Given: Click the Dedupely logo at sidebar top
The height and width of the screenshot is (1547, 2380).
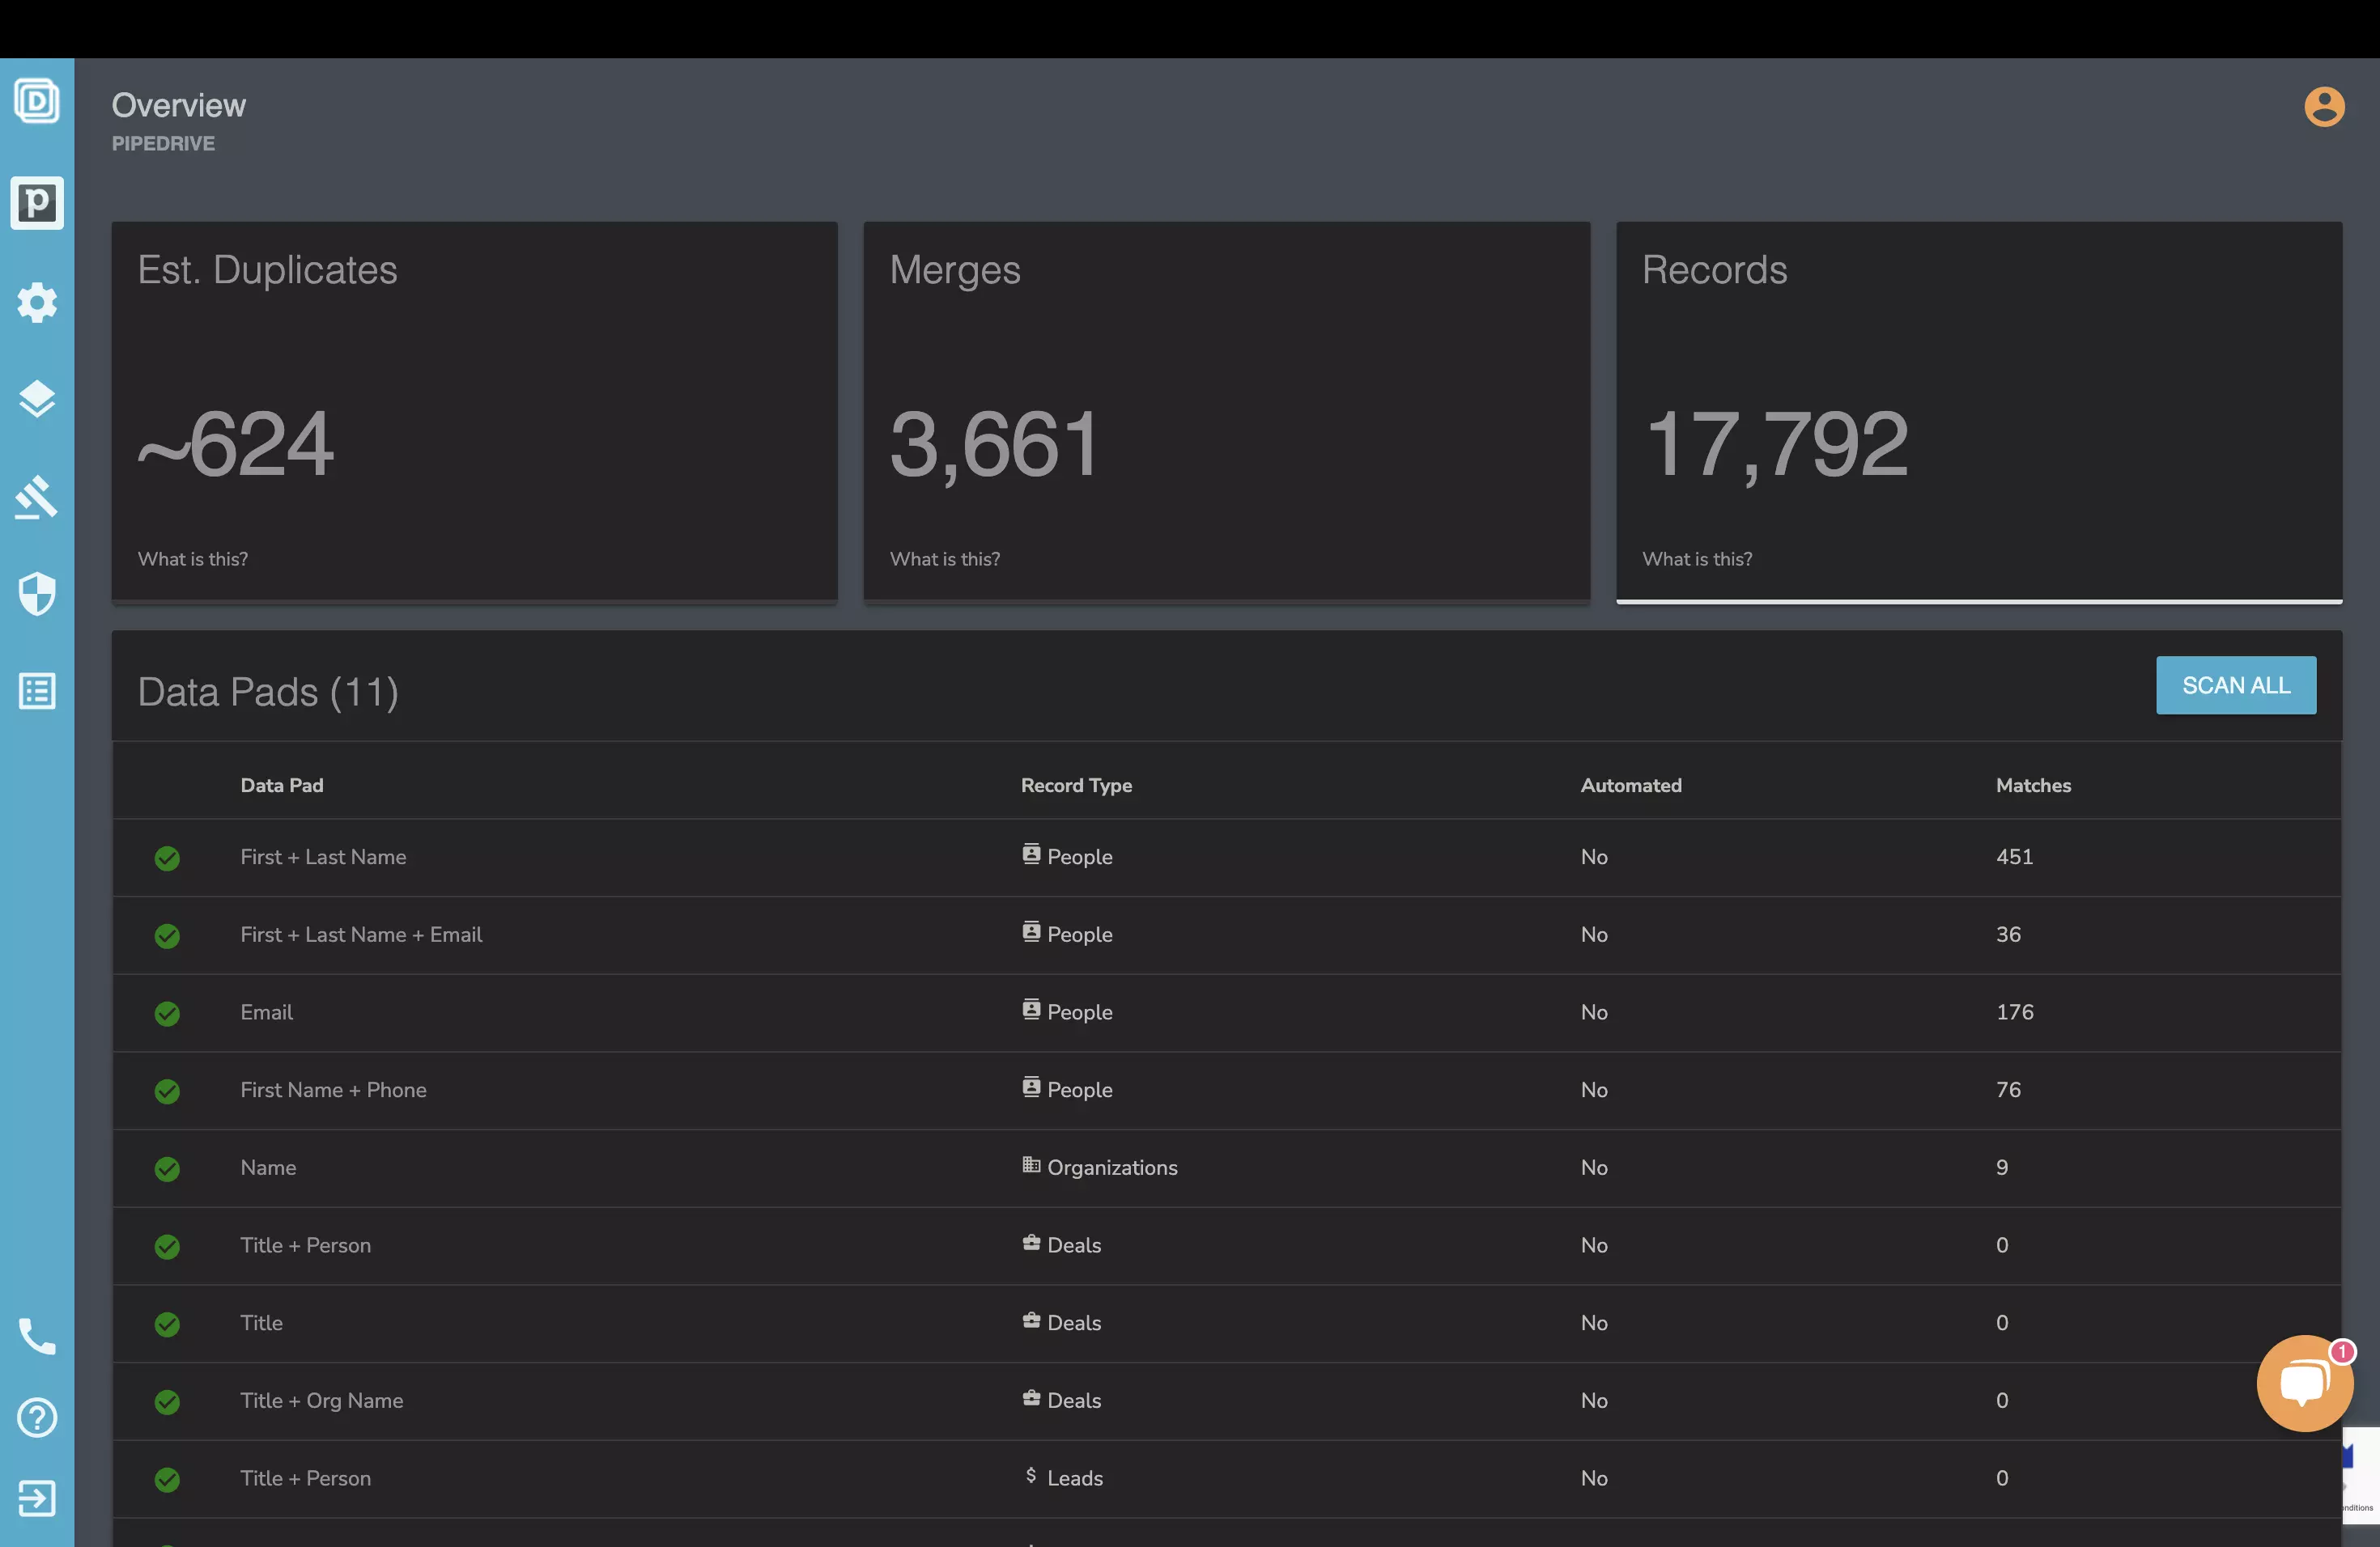Looking at the screenshot, I should 37,101.
